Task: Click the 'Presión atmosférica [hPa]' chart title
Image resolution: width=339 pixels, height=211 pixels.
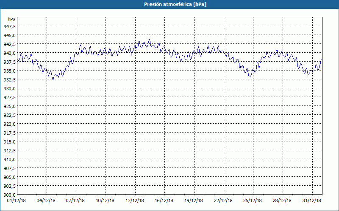Action: click(175, 4)
